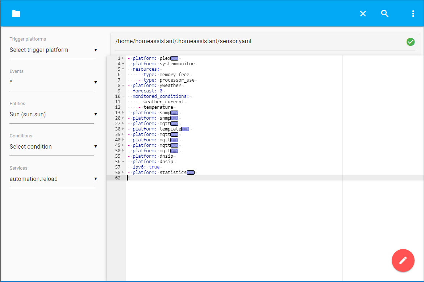Viewport: 424px width, 282px height.
Task: Expand folded mqtt block on line 45
Action: [x=123, y=145]
